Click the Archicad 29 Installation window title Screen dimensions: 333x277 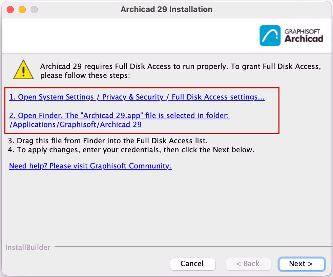coord(167,9)
